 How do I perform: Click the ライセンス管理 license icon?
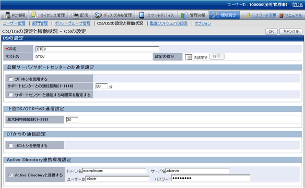click(35, 15)
